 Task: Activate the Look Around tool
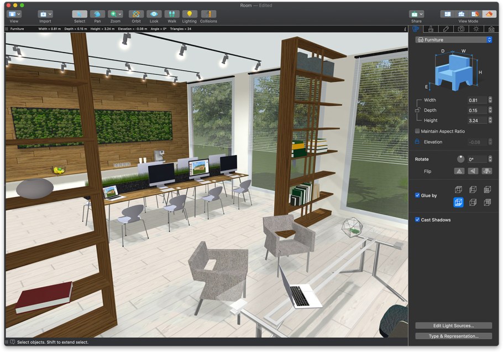pos(154,15)
